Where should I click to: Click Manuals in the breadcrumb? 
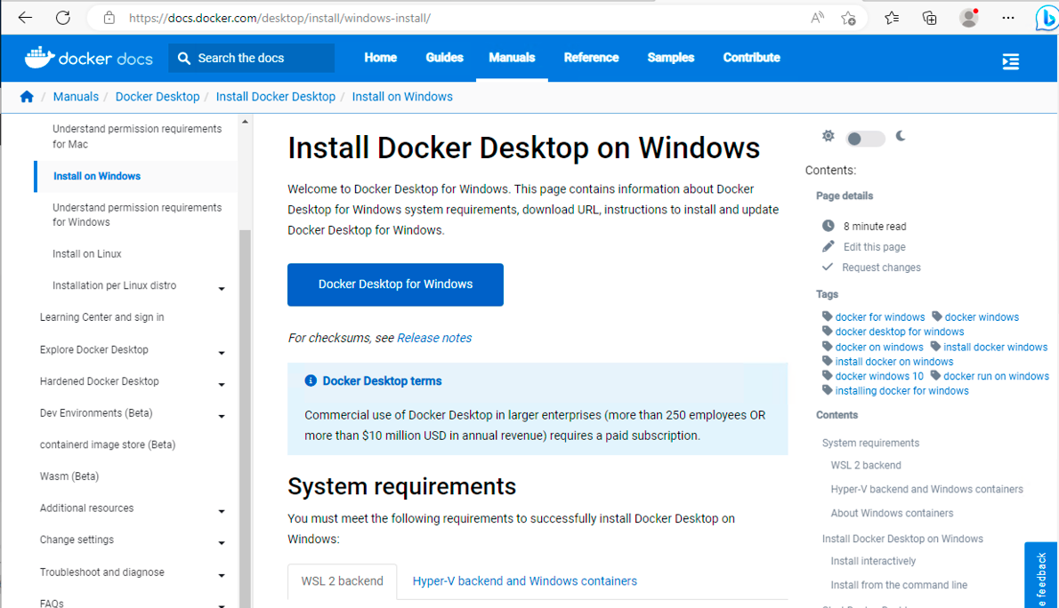[x=76, y=97]
